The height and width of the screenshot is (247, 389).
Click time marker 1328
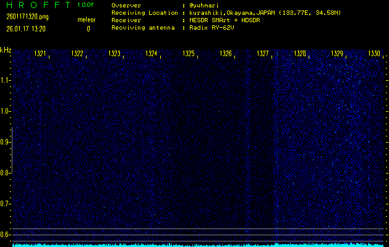(300, 53)
